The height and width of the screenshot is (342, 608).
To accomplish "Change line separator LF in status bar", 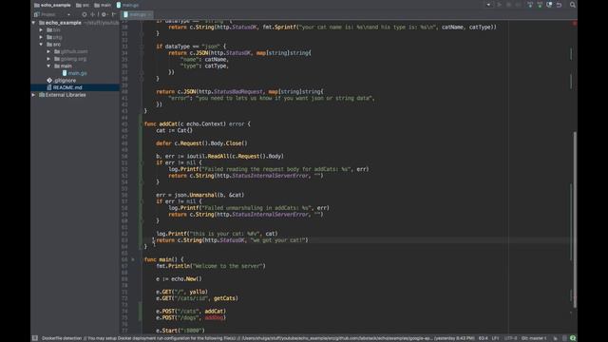I will point(495,338).
